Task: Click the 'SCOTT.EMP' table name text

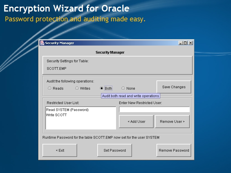Action: (56, 69)
